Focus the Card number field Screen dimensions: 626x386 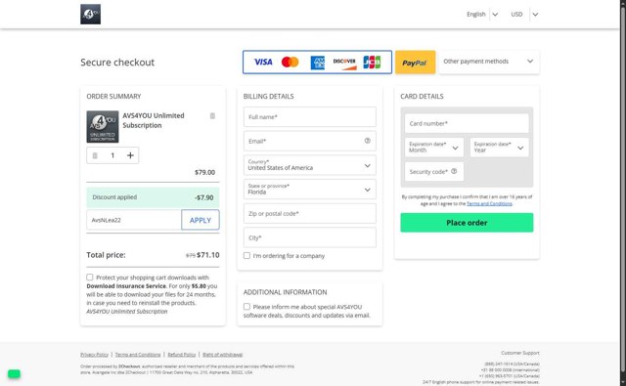467,123
